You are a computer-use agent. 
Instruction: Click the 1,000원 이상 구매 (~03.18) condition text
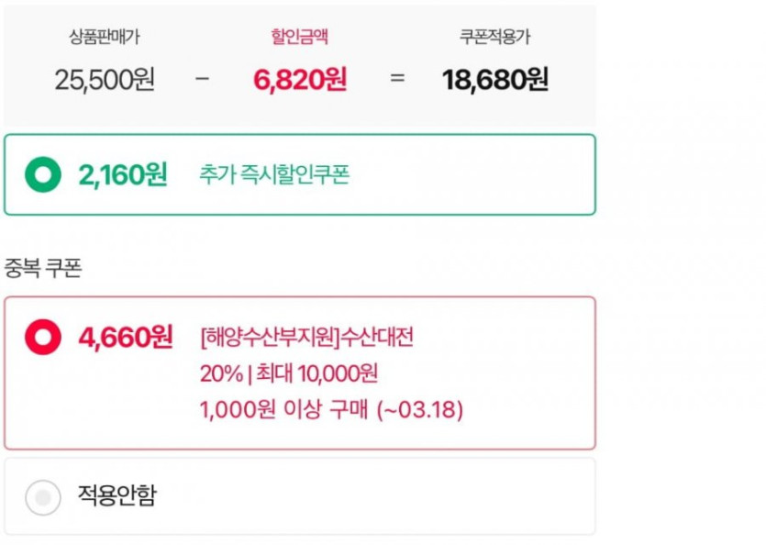(331, 409)
